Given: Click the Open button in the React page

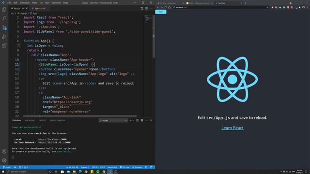Looking at the screenshot, I should 161,12.
